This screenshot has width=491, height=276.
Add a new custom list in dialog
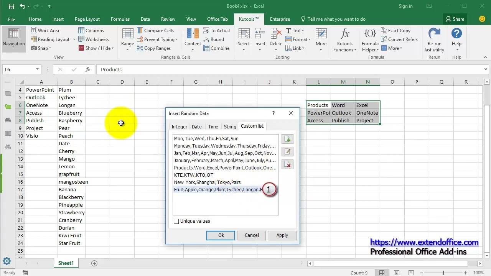tap(287, 139)
